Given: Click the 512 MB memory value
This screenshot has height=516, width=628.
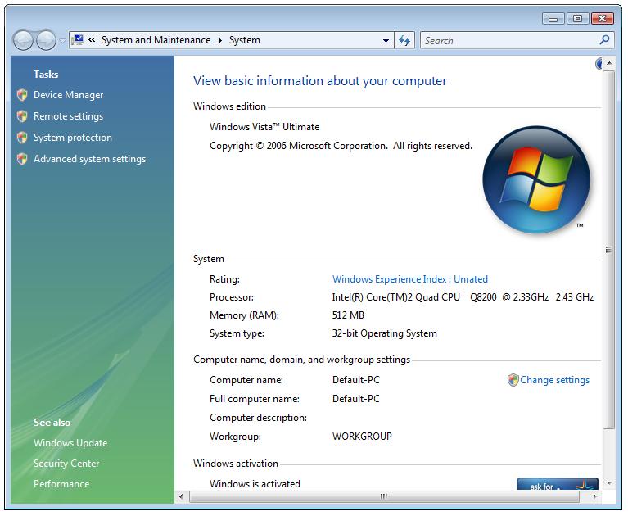Looking at the screenshot, I should (348, 315).
